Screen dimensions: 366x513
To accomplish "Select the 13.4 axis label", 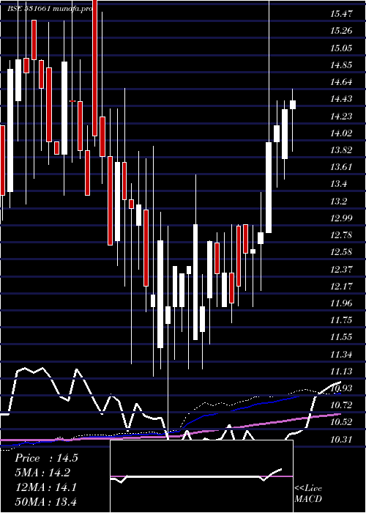I will tap(338, 184).
